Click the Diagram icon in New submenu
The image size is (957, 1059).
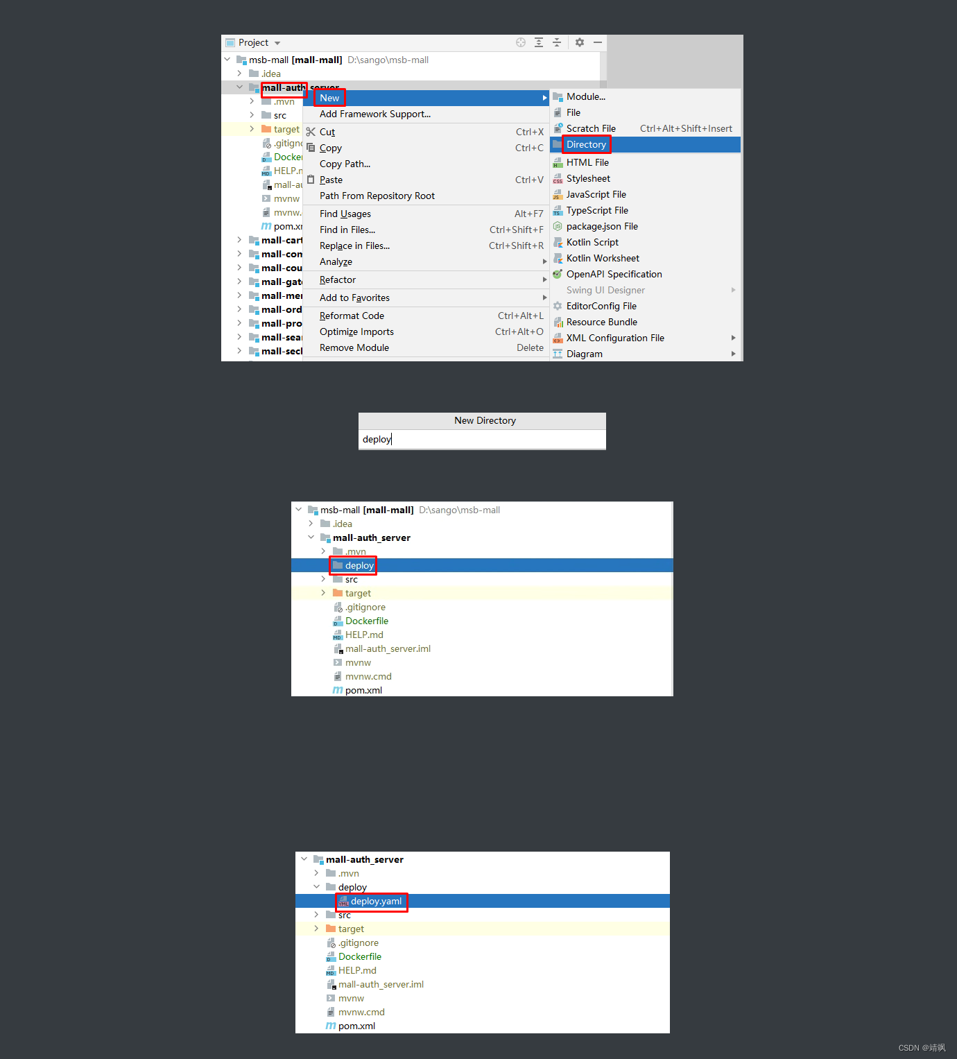point(558,354)
